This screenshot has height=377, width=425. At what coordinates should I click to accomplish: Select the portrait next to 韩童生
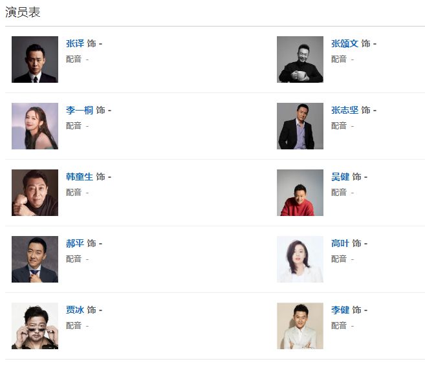click(35, 193)
